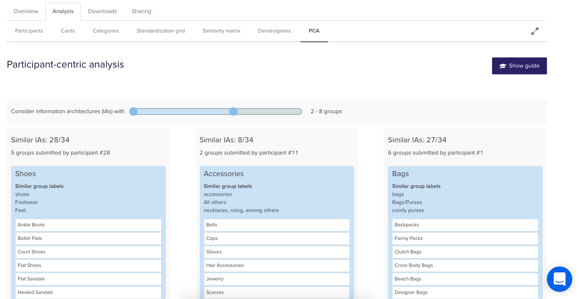Click the 'Footwear' similar label
The height and width of the screenshot is (299, 579).
click(27, 202)
